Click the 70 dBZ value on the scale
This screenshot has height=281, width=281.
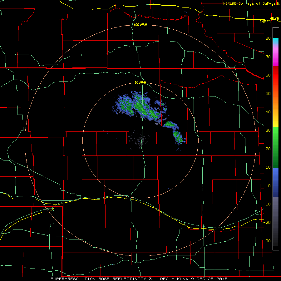coord(268,57)
